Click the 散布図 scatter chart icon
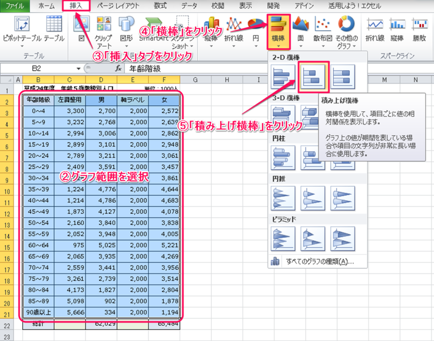 (x=322, y=26)
